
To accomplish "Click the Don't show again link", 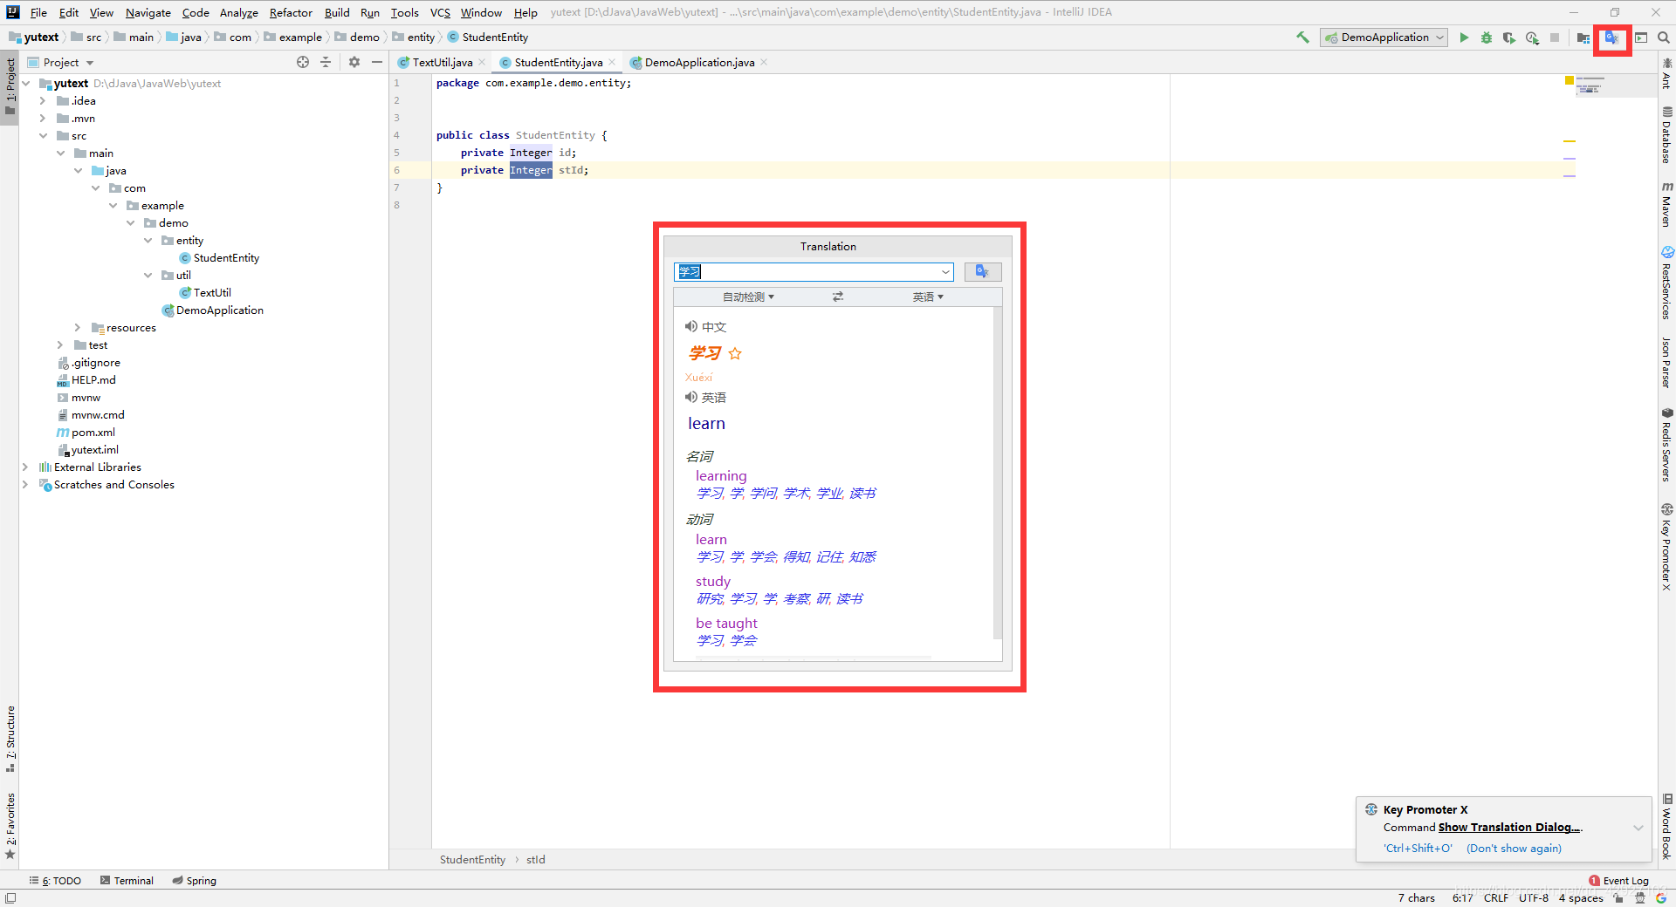I will [1514, 849].
